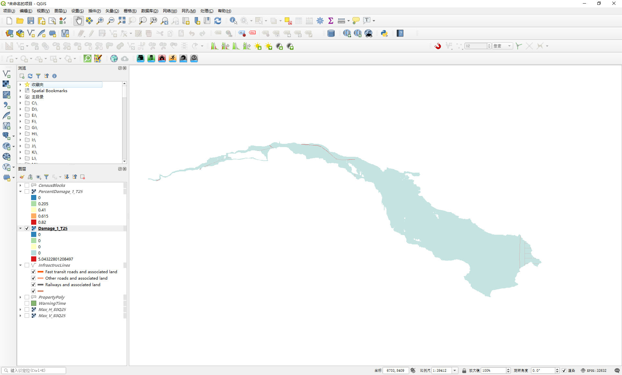Screen dimensions: 622x375
Task: Open the Python console icon
Action: coord(384,33)
